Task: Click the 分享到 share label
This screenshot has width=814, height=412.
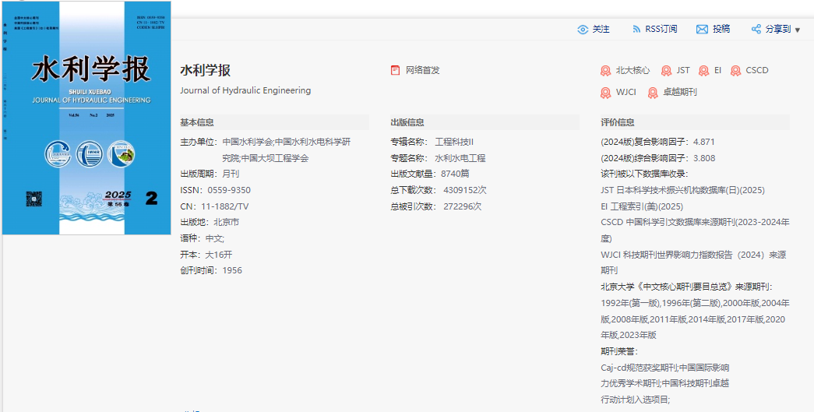Action: pos(778,30)
